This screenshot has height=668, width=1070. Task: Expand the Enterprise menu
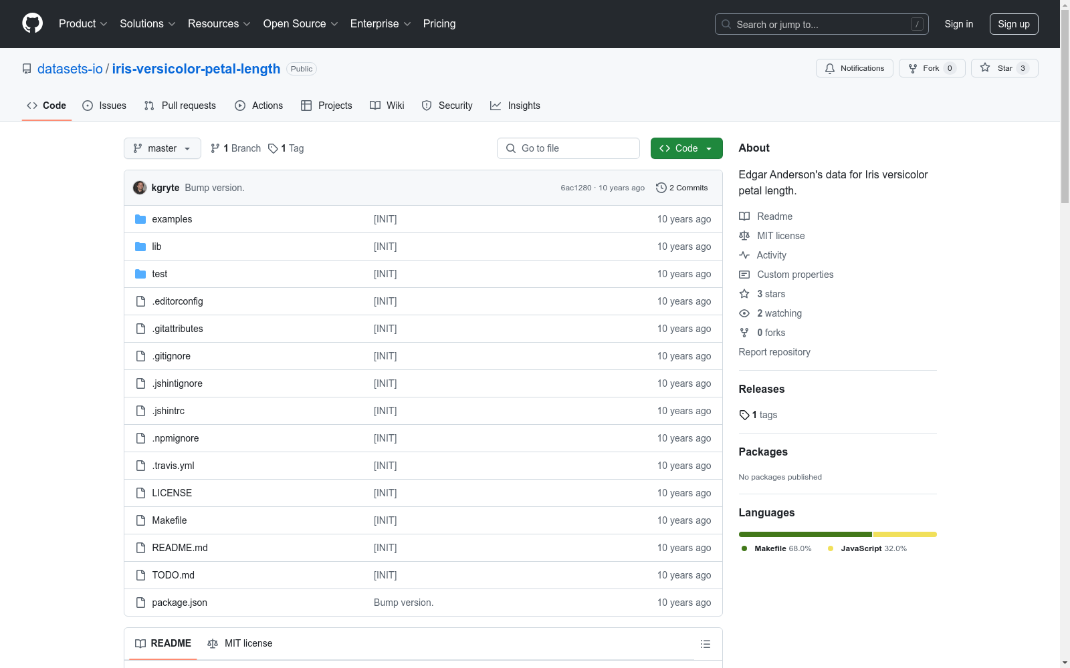[381, 23]
